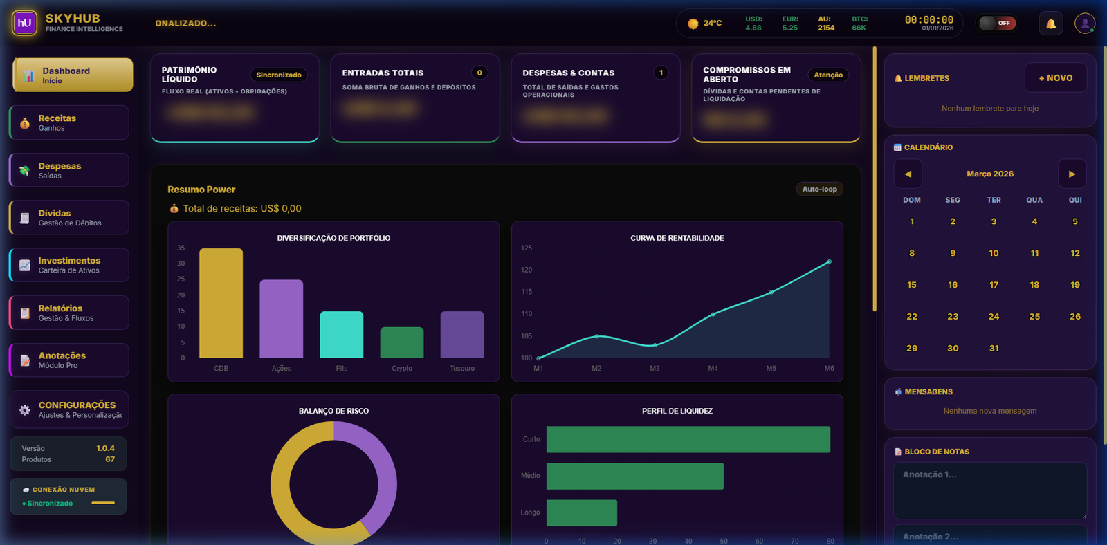The width and height of the screenshot is (1107, 545).
Task: Click the Configurações gear icon
Action: 25,410
